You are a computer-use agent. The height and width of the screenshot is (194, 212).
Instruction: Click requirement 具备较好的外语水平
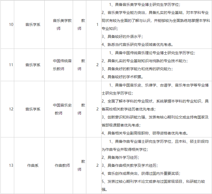[125, 36]
